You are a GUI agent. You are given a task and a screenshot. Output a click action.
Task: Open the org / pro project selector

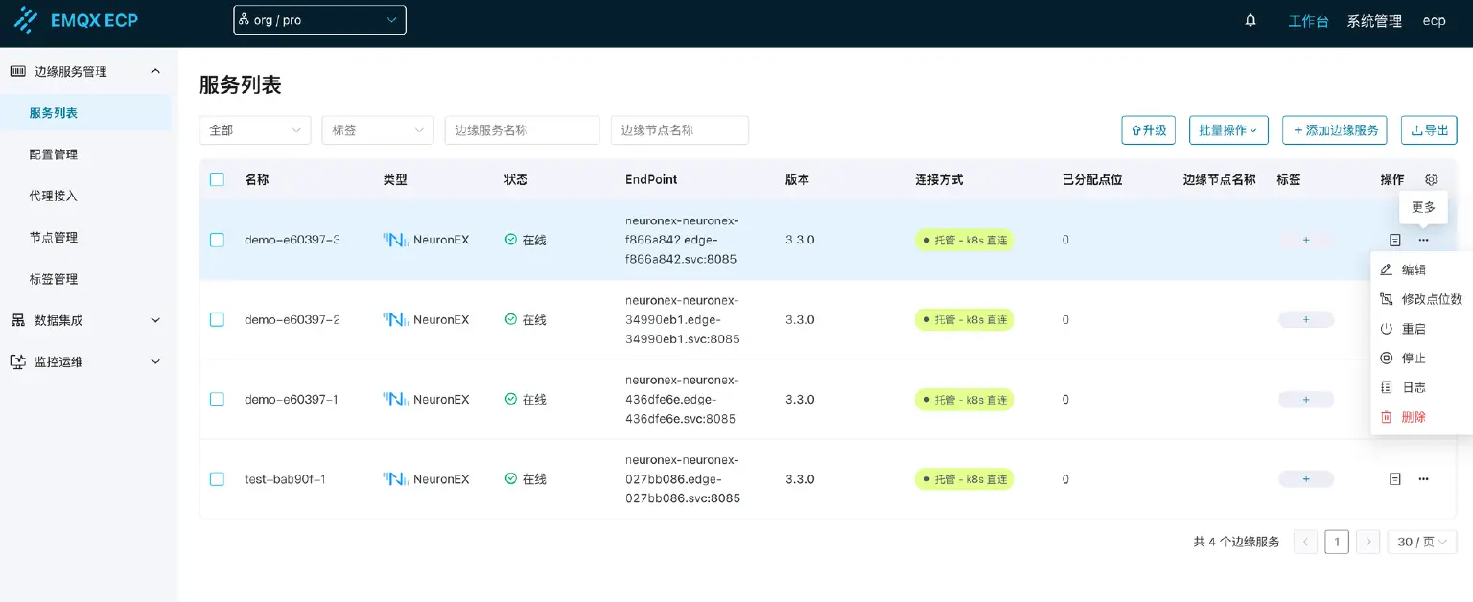point(319,19)
